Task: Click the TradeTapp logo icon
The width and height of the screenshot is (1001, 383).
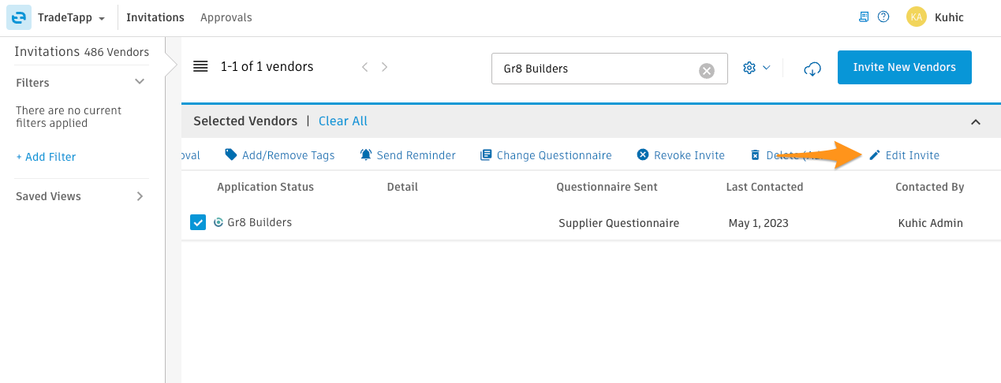Action: pyautogui.click(x=18, y=17)
